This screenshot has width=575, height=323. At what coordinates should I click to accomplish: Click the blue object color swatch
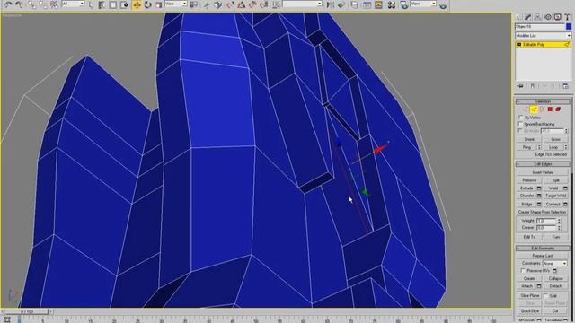tap(569, 26)
